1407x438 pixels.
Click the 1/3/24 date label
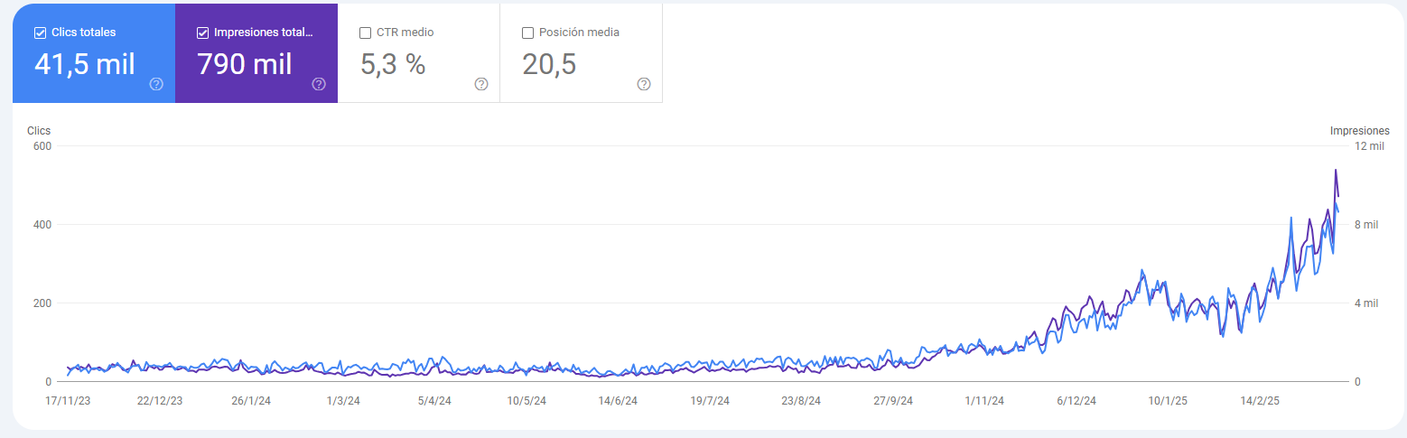tap(343, 400)
